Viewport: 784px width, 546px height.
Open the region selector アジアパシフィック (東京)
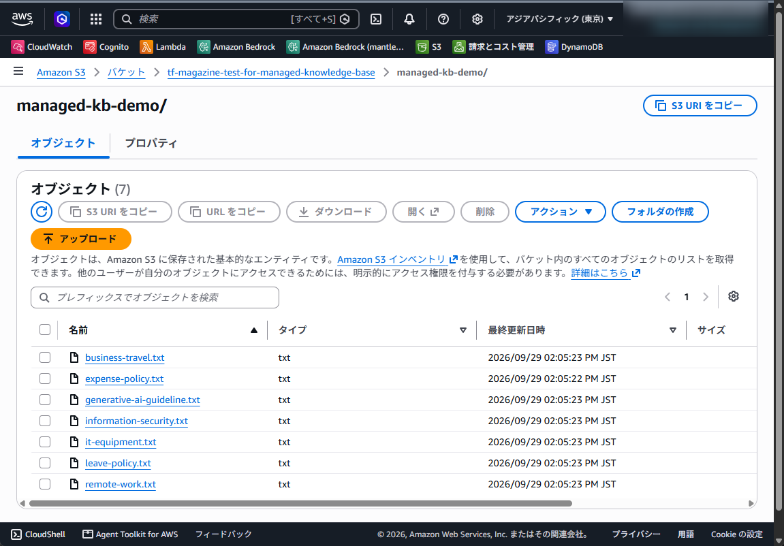tap(559, 19)
